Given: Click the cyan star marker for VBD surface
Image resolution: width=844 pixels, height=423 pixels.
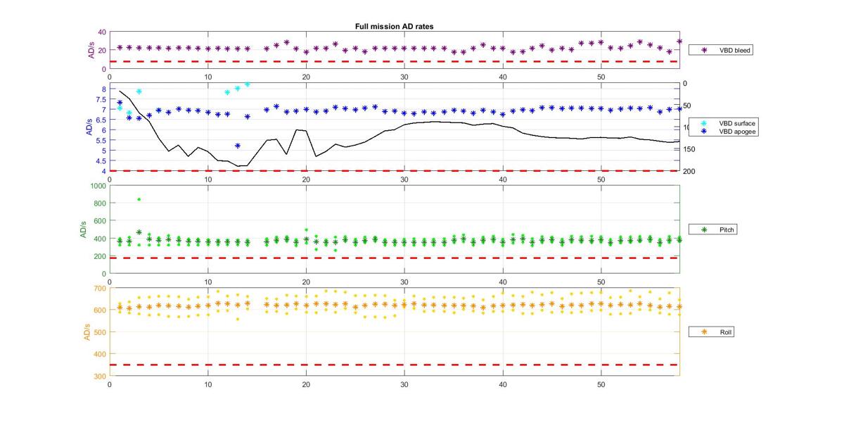Looking at the screenshot, I should click(x=704, y=123).
